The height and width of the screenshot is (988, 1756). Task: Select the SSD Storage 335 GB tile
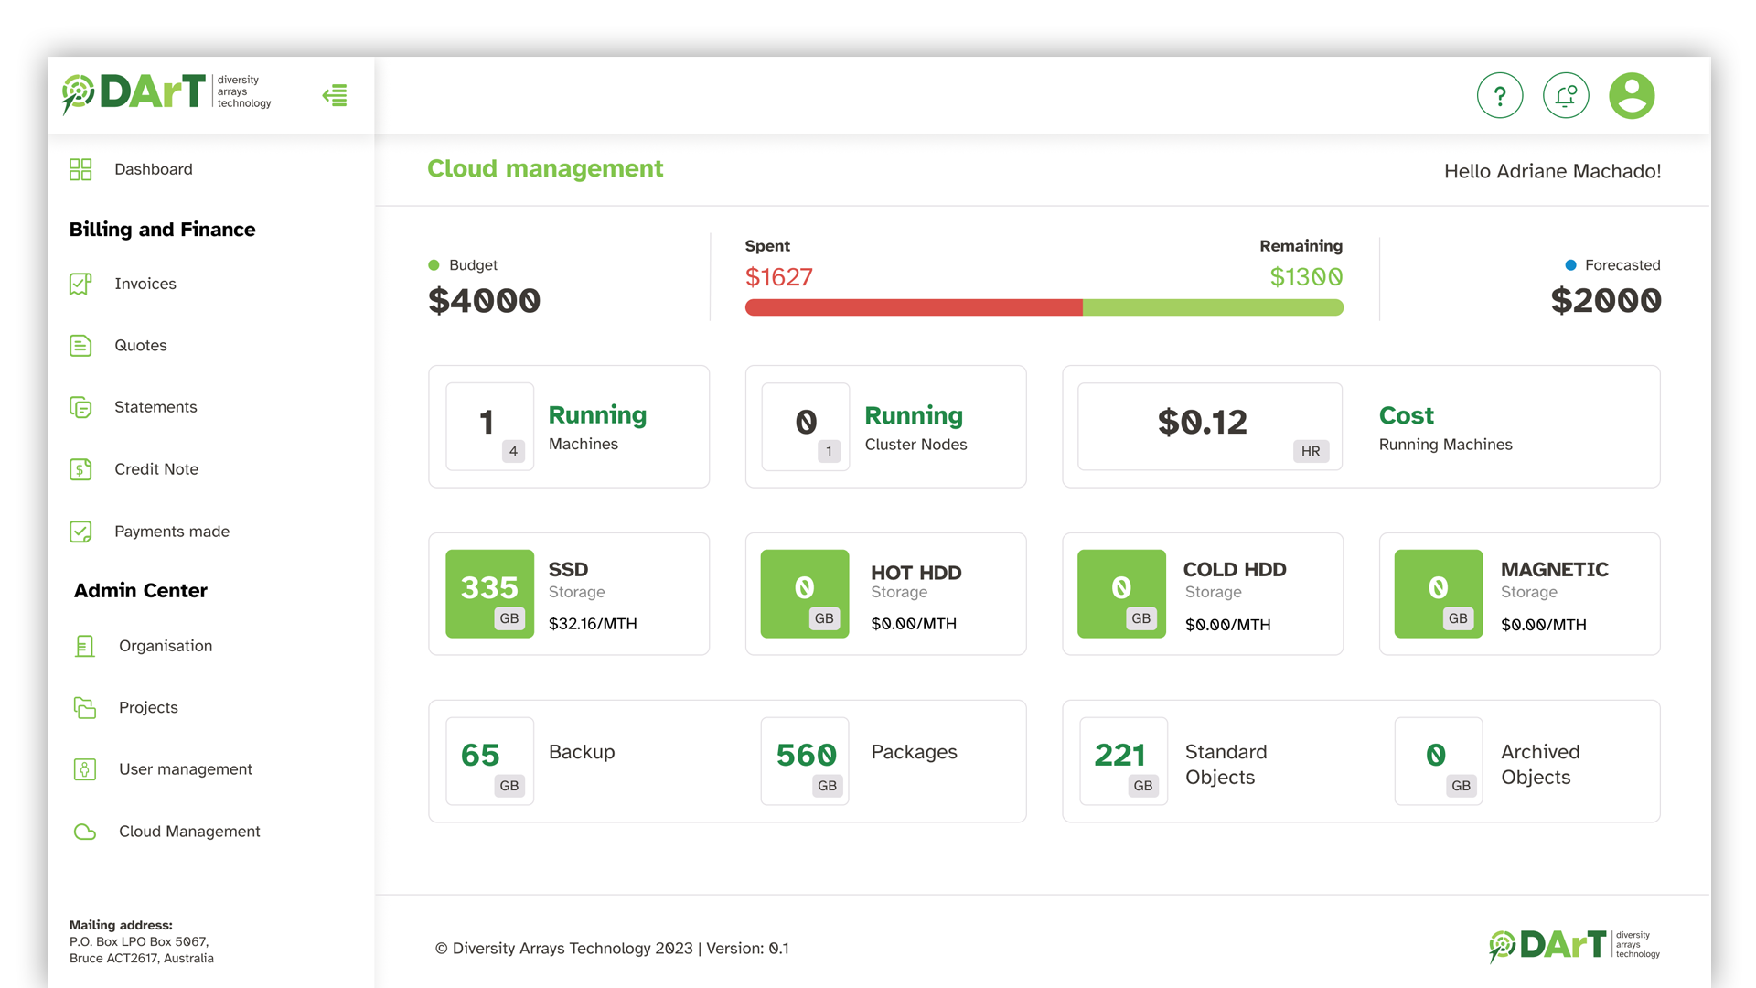tap(489, 594)
